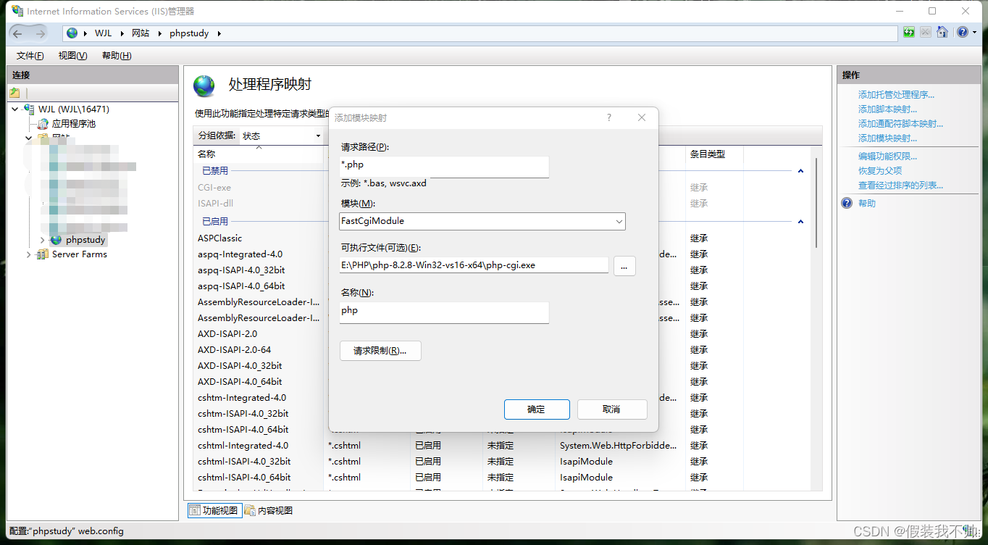
Task: Open the 文件(F) menu
Action: tap(30, 56)
